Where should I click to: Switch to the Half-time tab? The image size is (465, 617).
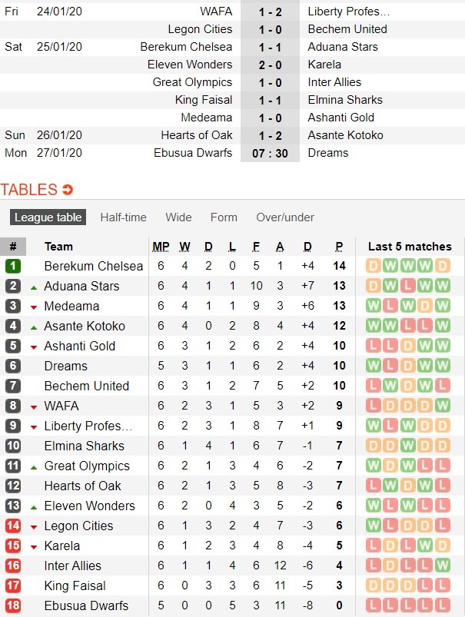(123, 217)
